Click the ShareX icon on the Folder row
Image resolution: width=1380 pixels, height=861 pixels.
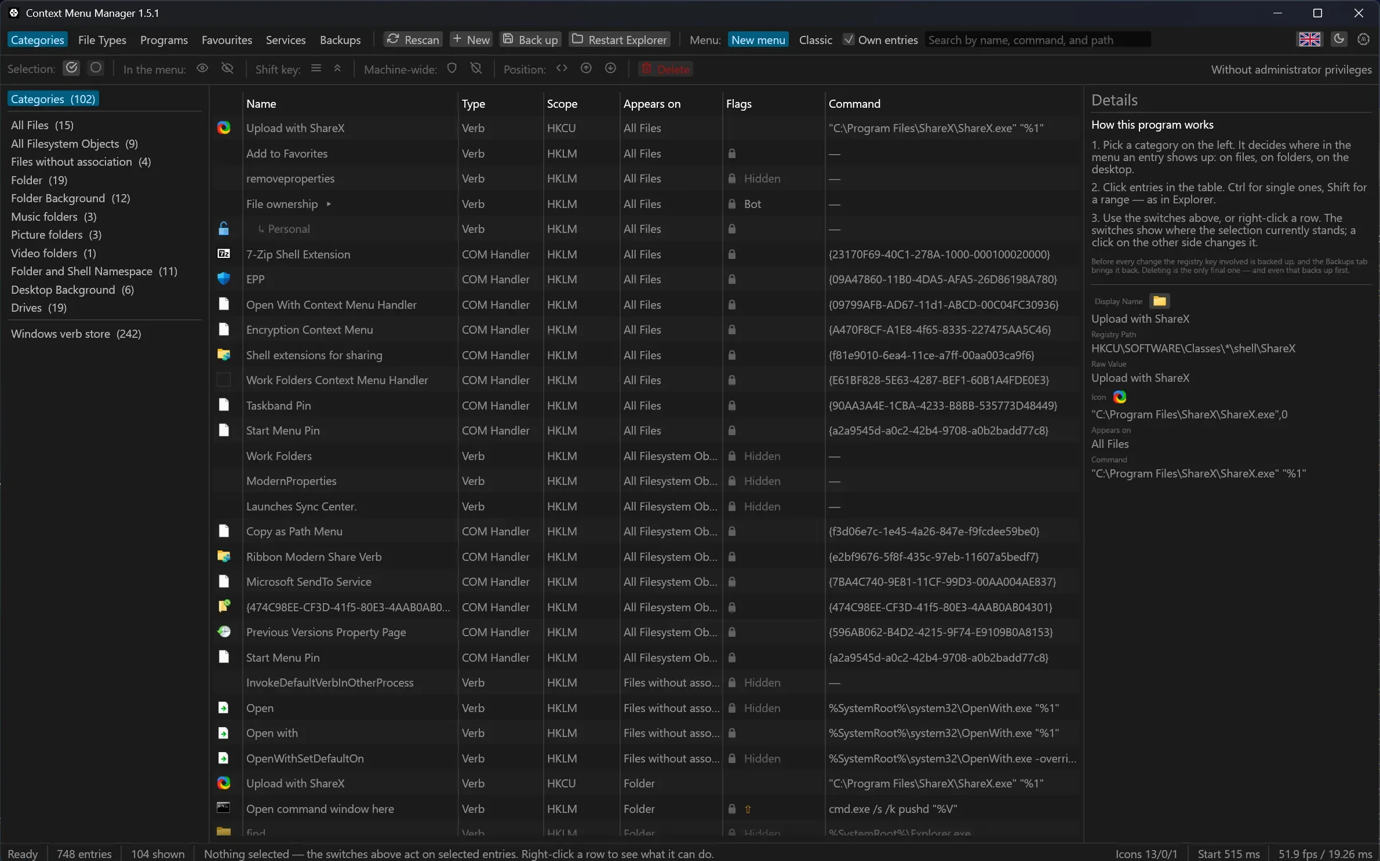(224, 783)
